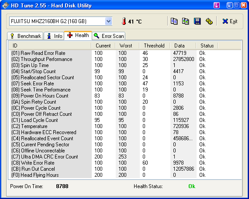Click the Power On Time value 8788
This screenshot has width=249, height=199.
tap(62, 186)
